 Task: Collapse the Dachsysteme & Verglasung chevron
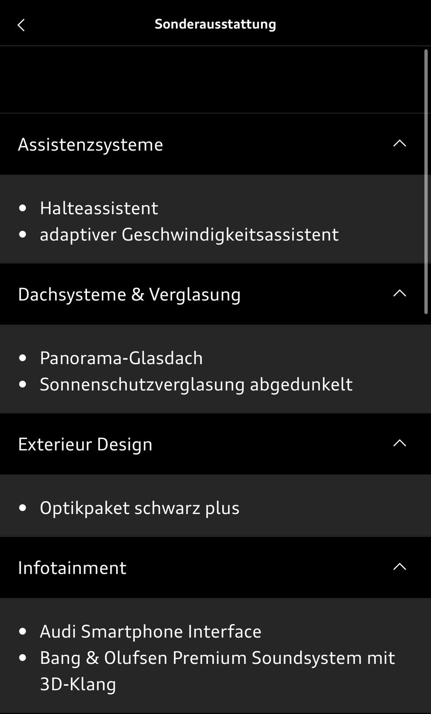click(399, 294)
